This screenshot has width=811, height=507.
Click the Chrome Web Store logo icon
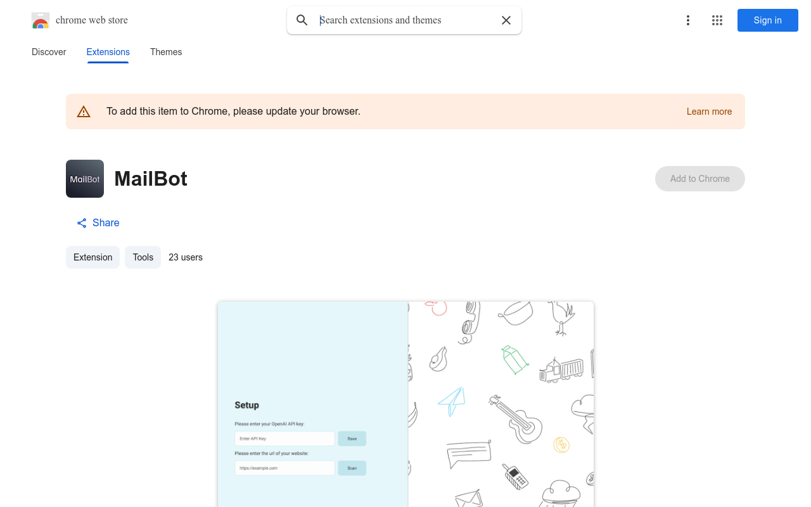coord(41,20)
